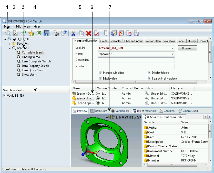Open the Name field dropdown arrow
The height and width of the screenshot is (173, 214).
pyautogui.click(x=173, y=54)
